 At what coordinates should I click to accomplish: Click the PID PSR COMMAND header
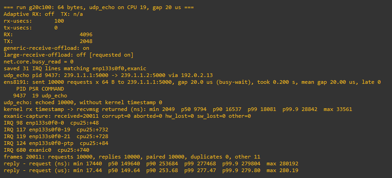point(40,89)
